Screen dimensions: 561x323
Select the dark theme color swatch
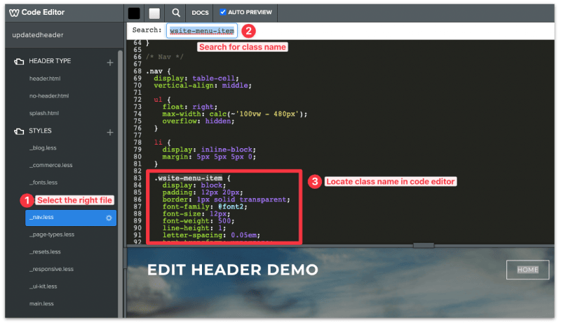pyautogui.click(x=134, y=13)
